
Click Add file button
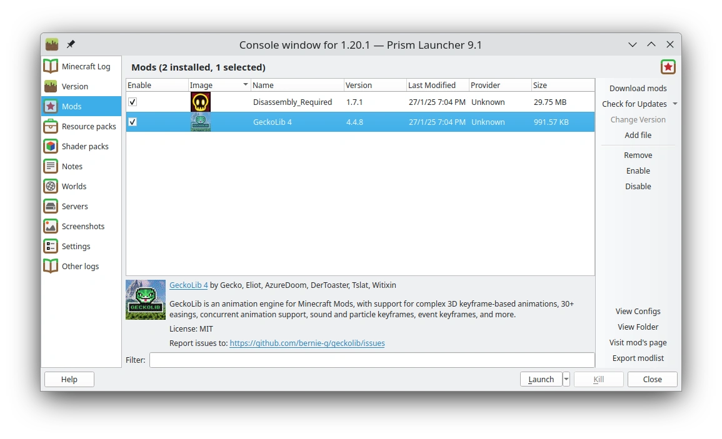click(638, 136)
